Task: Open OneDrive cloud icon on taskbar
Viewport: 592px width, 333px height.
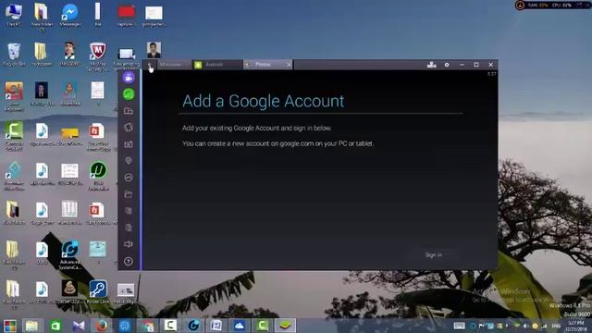Action: [239, 326]
